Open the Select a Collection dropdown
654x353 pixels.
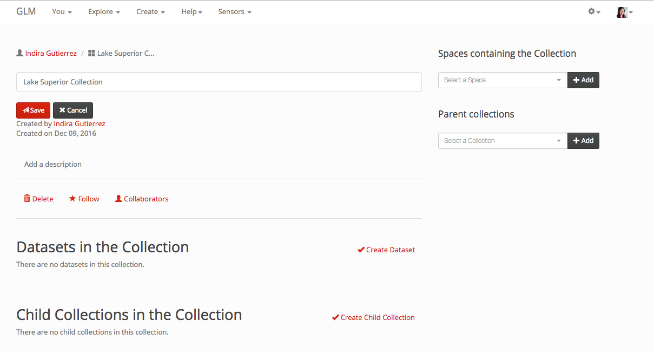503,141
